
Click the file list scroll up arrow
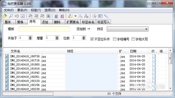170,50
